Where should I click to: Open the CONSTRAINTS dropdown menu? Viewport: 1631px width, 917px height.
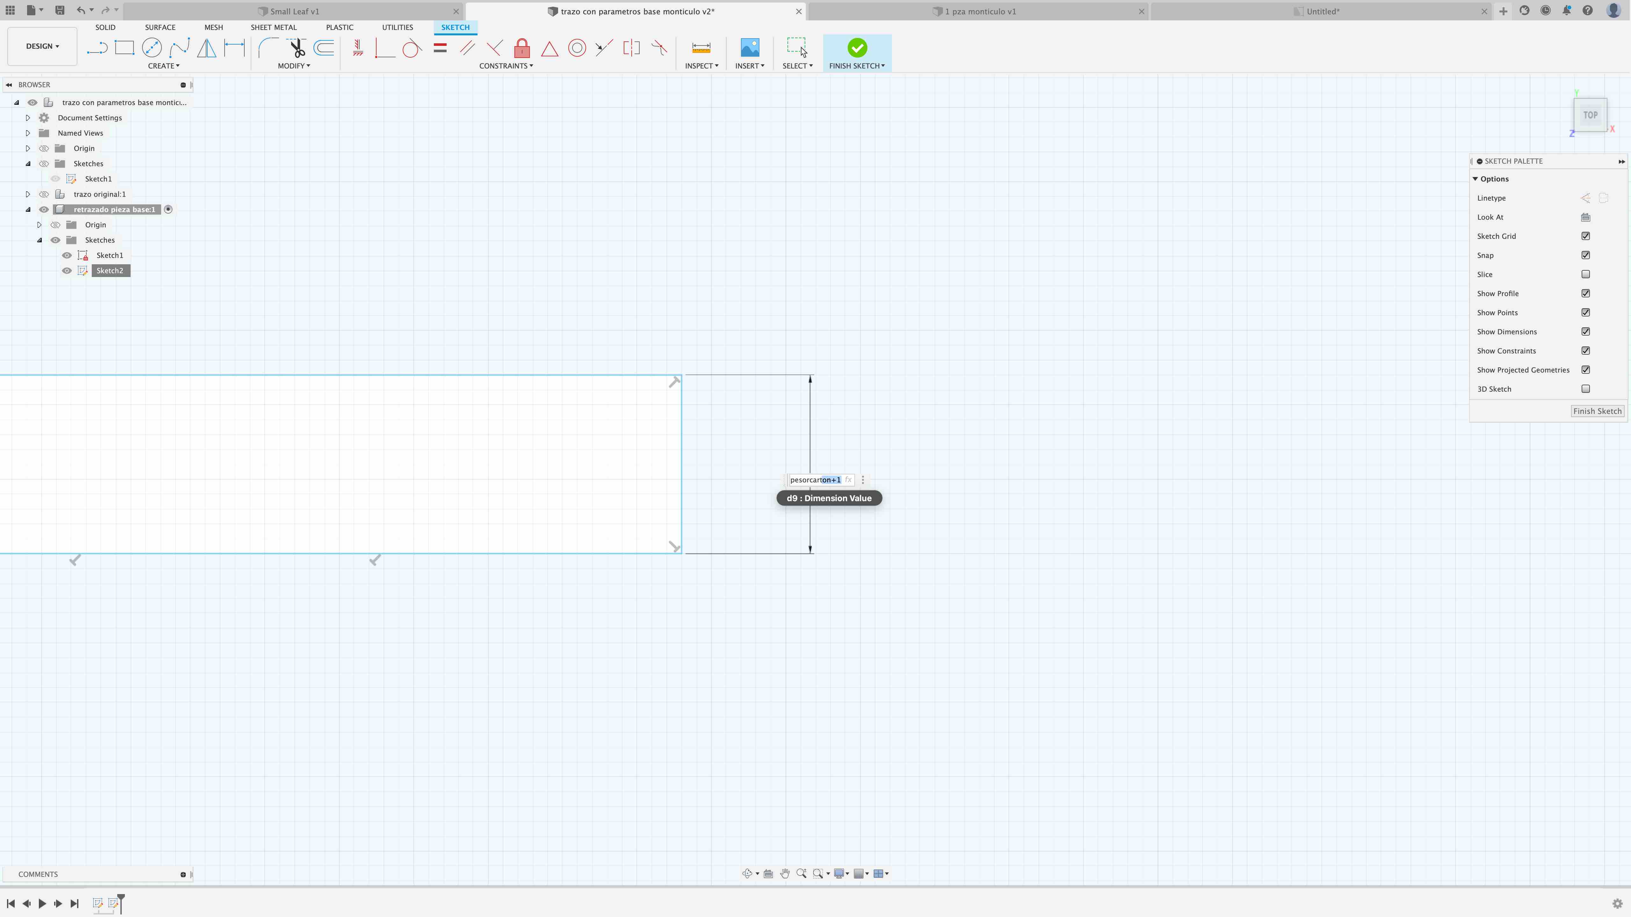coord(505,66)
